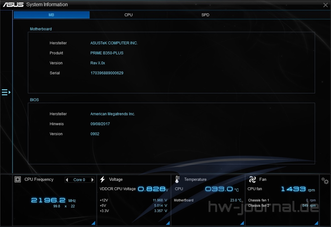Click manufacturer ASUSTeK COMPUTER INC.
The height and width of the screenshot is (227, 331).
pyautogui.click(x=114, y=43)
